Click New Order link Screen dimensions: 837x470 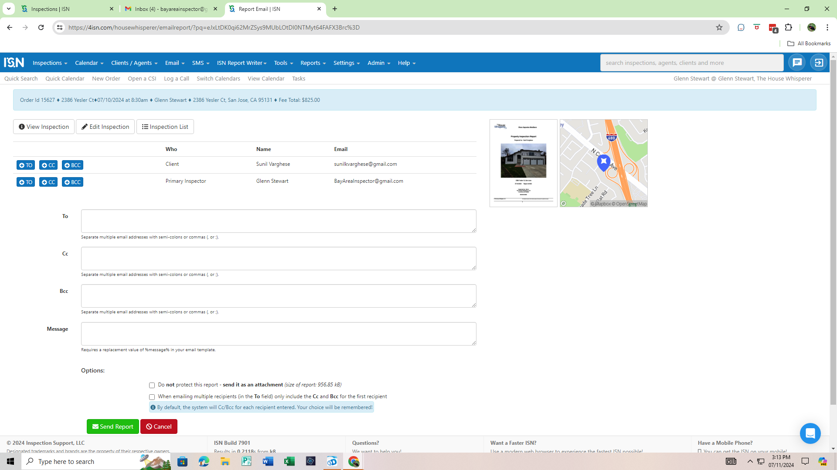106,78
